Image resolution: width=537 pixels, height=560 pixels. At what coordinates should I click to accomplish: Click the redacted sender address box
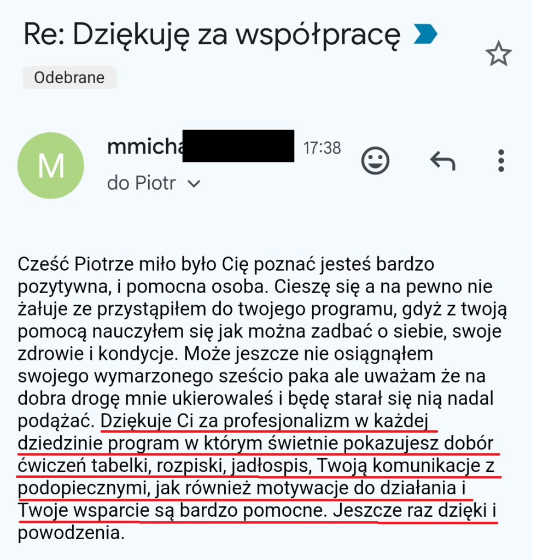[x=238, y=146]
